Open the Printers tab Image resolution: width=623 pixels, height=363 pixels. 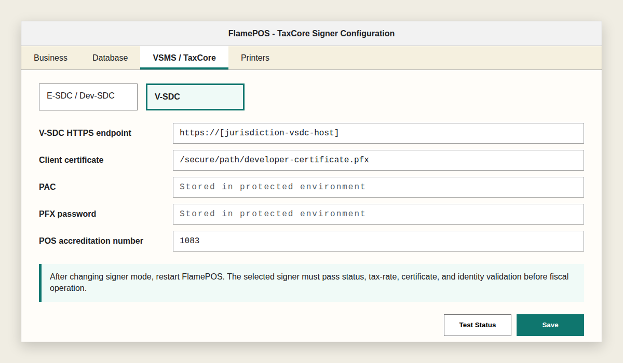pos(255,58)
